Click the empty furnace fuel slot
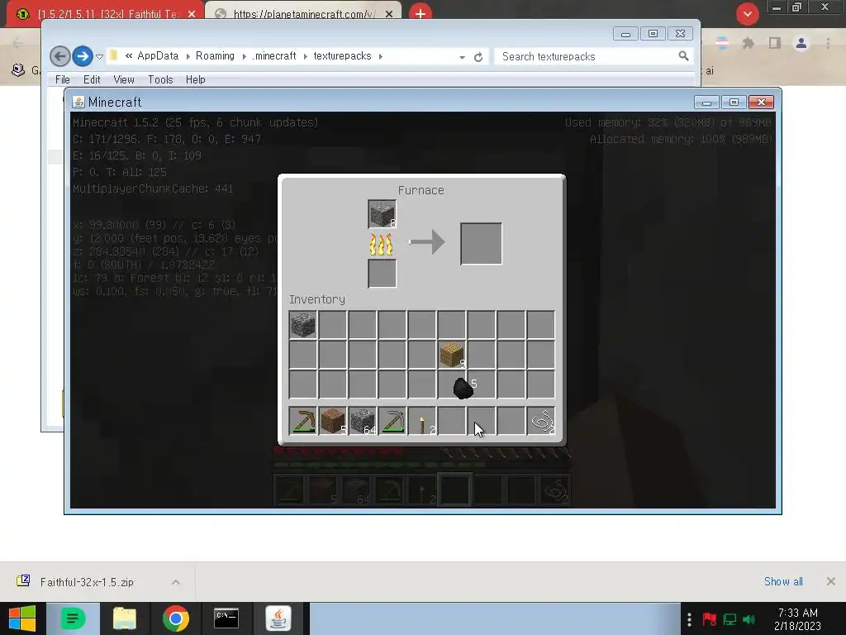 click(x=382, y=273)
